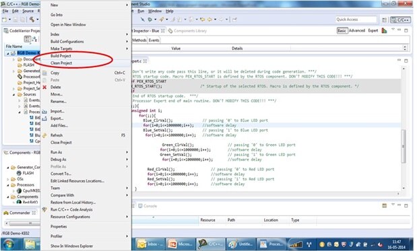Collapse the Processors folder
417x251 pixels.
[8, 185]
